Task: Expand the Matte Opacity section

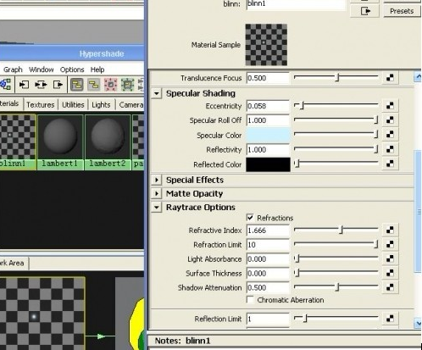Action: click(x=157, y=193)
